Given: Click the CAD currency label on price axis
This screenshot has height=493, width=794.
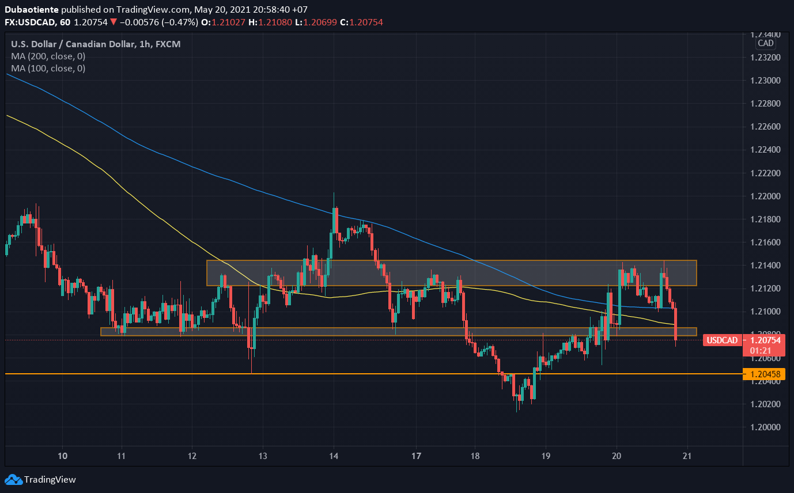Looking at the screenshot, I should coord(766,43).
